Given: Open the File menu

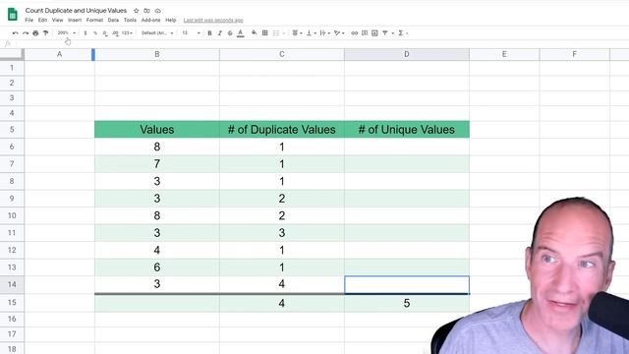Looking at the screenshot, I should click(x=29, y=20).
